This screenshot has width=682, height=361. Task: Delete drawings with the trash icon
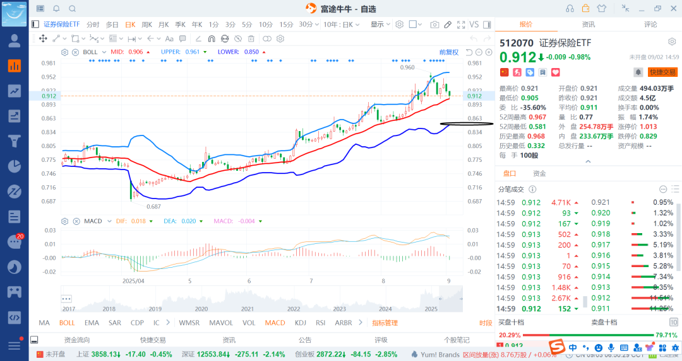point(251,38)
